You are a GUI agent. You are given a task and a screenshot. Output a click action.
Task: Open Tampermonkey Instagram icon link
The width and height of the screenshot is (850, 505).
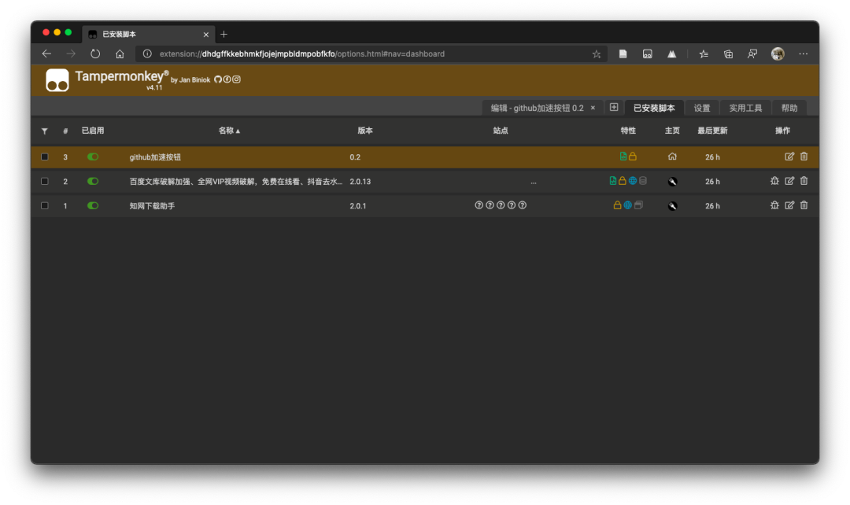click(x=236, y=79)
